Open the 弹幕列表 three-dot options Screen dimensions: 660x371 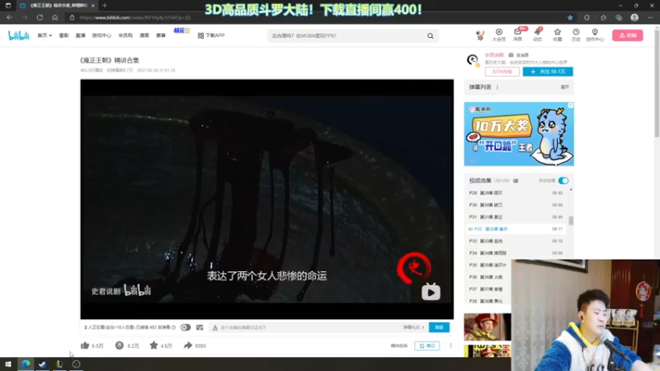click(497, 87)
